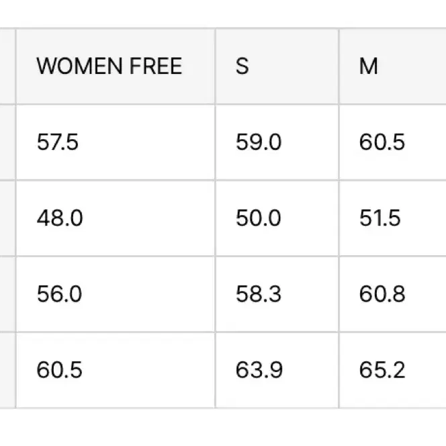Select the 48.0 measurement cell

tap(116, 218)
